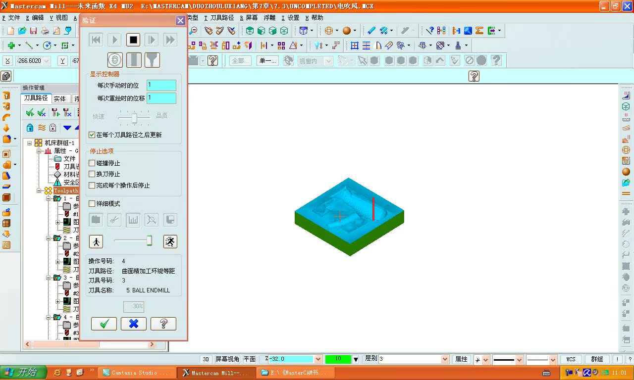Image resolution: width=634 pixels, height=380 pixels.
Task: Select the simulate tool with holder icon
Action: click(152, 60)
